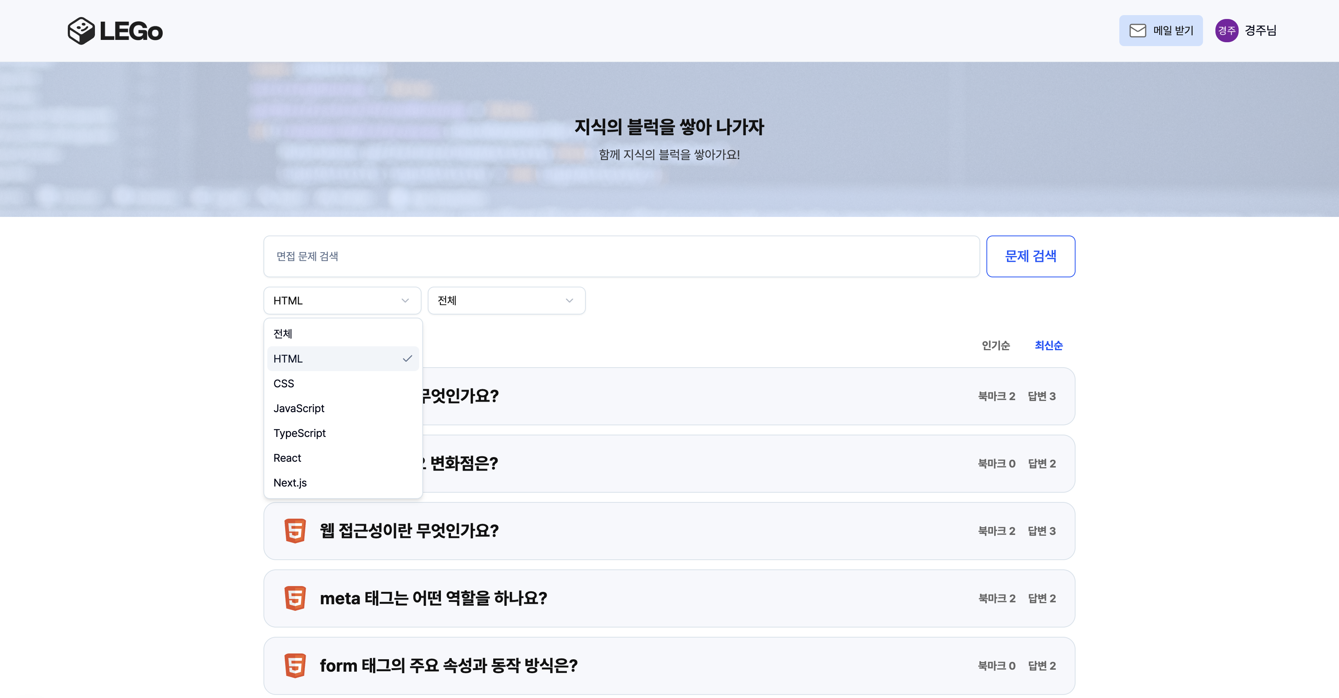Screen dimensions: 1339x698
Task: Click the checkmark beside selected HTML option
Action: pos(407,359)
